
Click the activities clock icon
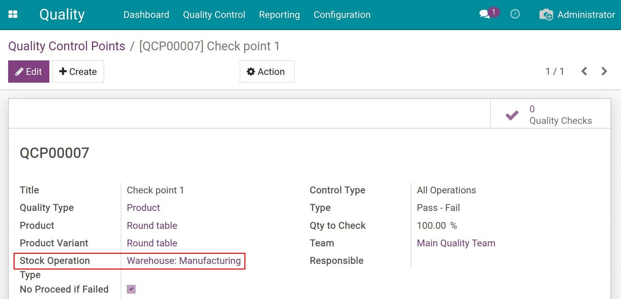pyautogui.click(x=515, y=14)
